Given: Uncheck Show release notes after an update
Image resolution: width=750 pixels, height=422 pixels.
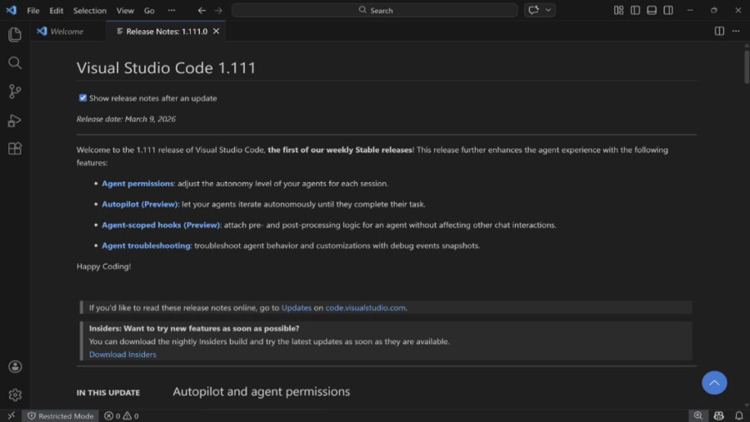Looking at the screenshot, I should point(82,98).
